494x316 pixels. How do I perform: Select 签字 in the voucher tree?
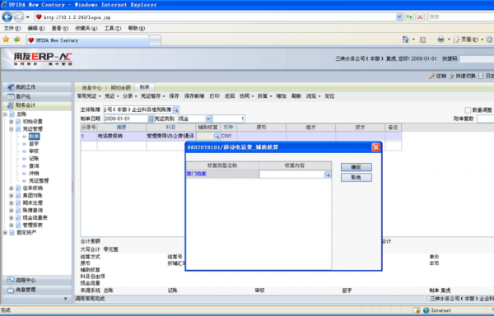click(x=34, y=144)
